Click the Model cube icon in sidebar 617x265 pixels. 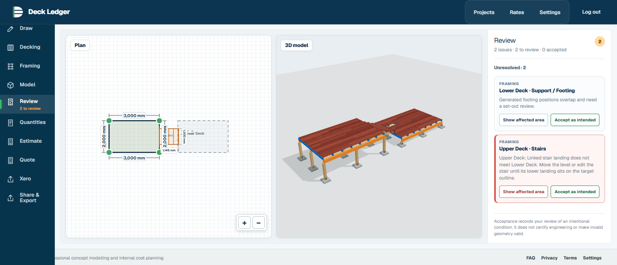point(11,85)
